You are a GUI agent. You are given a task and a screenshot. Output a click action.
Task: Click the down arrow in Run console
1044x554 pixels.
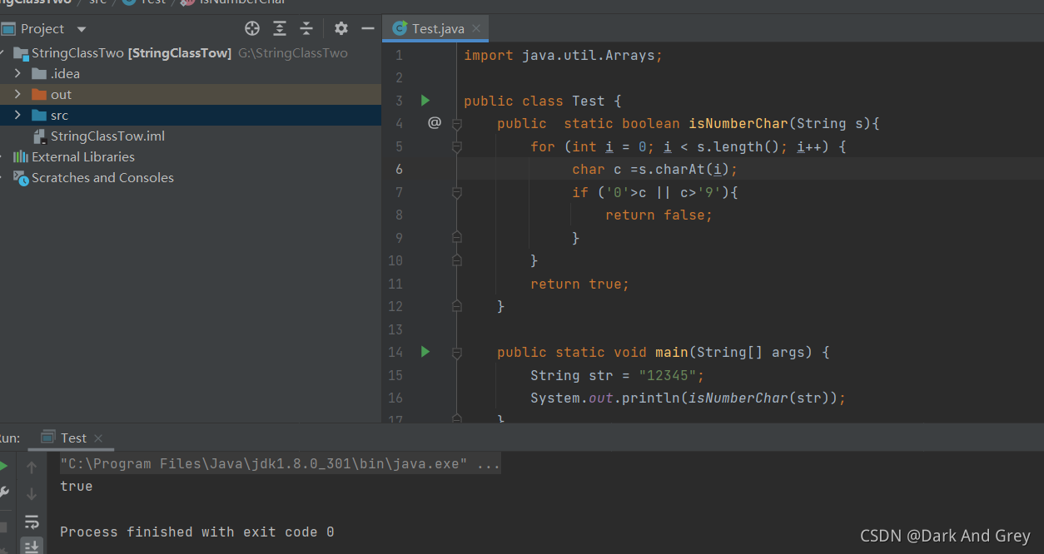pyautogui.click(x=32, y=494)
